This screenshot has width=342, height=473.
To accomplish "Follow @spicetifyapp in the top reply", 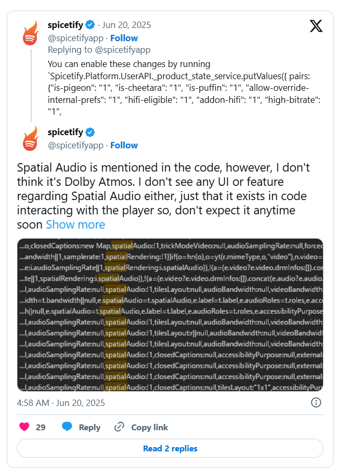I will tap(124, 38).
